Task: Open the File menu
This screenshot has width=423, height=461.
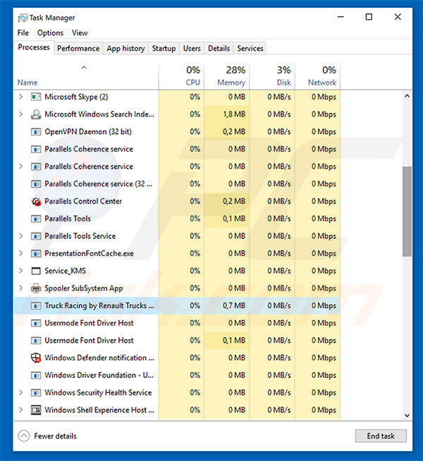Action: (23, 33)
